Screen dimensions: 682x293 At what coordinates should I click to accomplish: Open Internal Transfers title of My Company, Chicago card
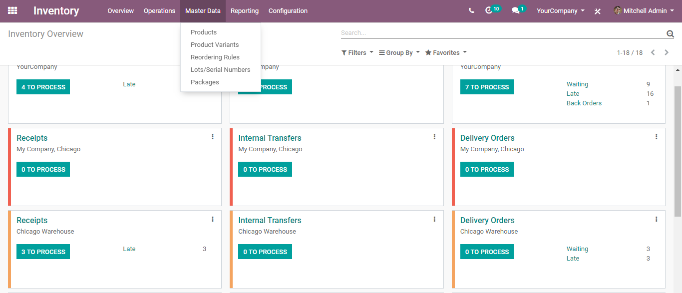point(270,138)
